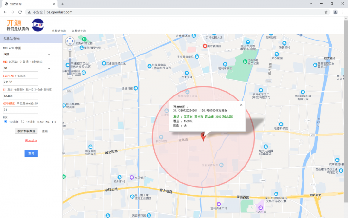Open the browser three-dot menu
This screenshot has width=348, height=218.
click(343, 12)
